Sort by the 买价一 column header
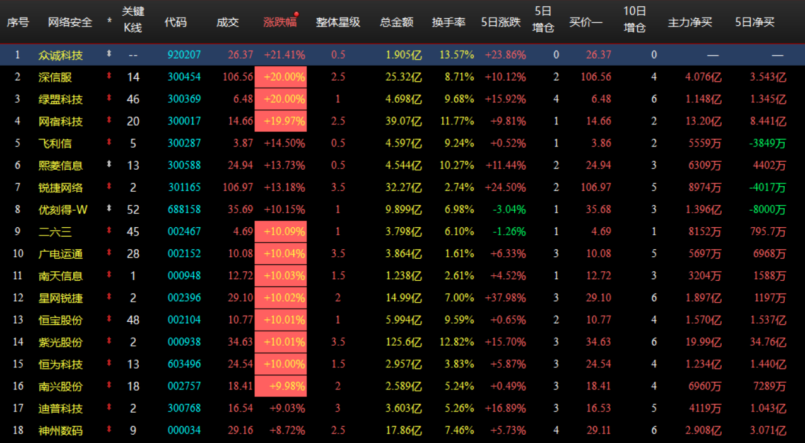The width and height of the screenshot is (805, 443). click(x=586, y=22)
